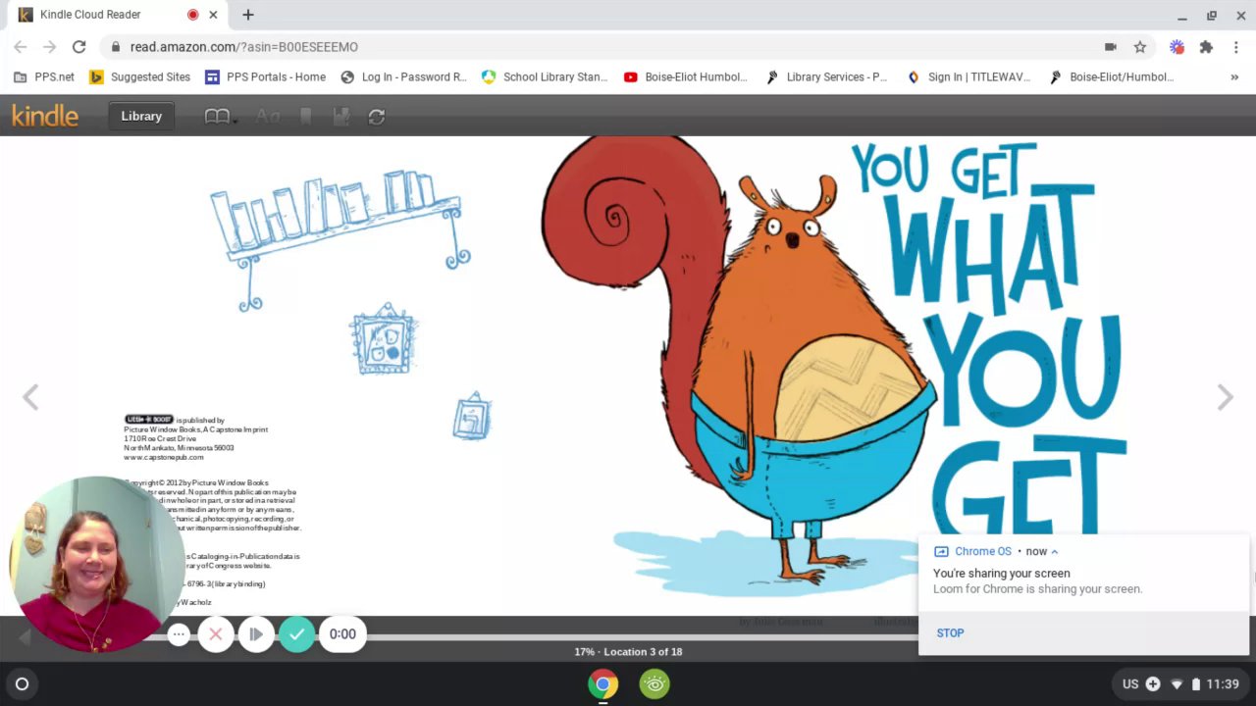Open Log In - Password R... bookmark
Image resolution: width=1256 pixels, height=706 pixels.
[403, 76]
